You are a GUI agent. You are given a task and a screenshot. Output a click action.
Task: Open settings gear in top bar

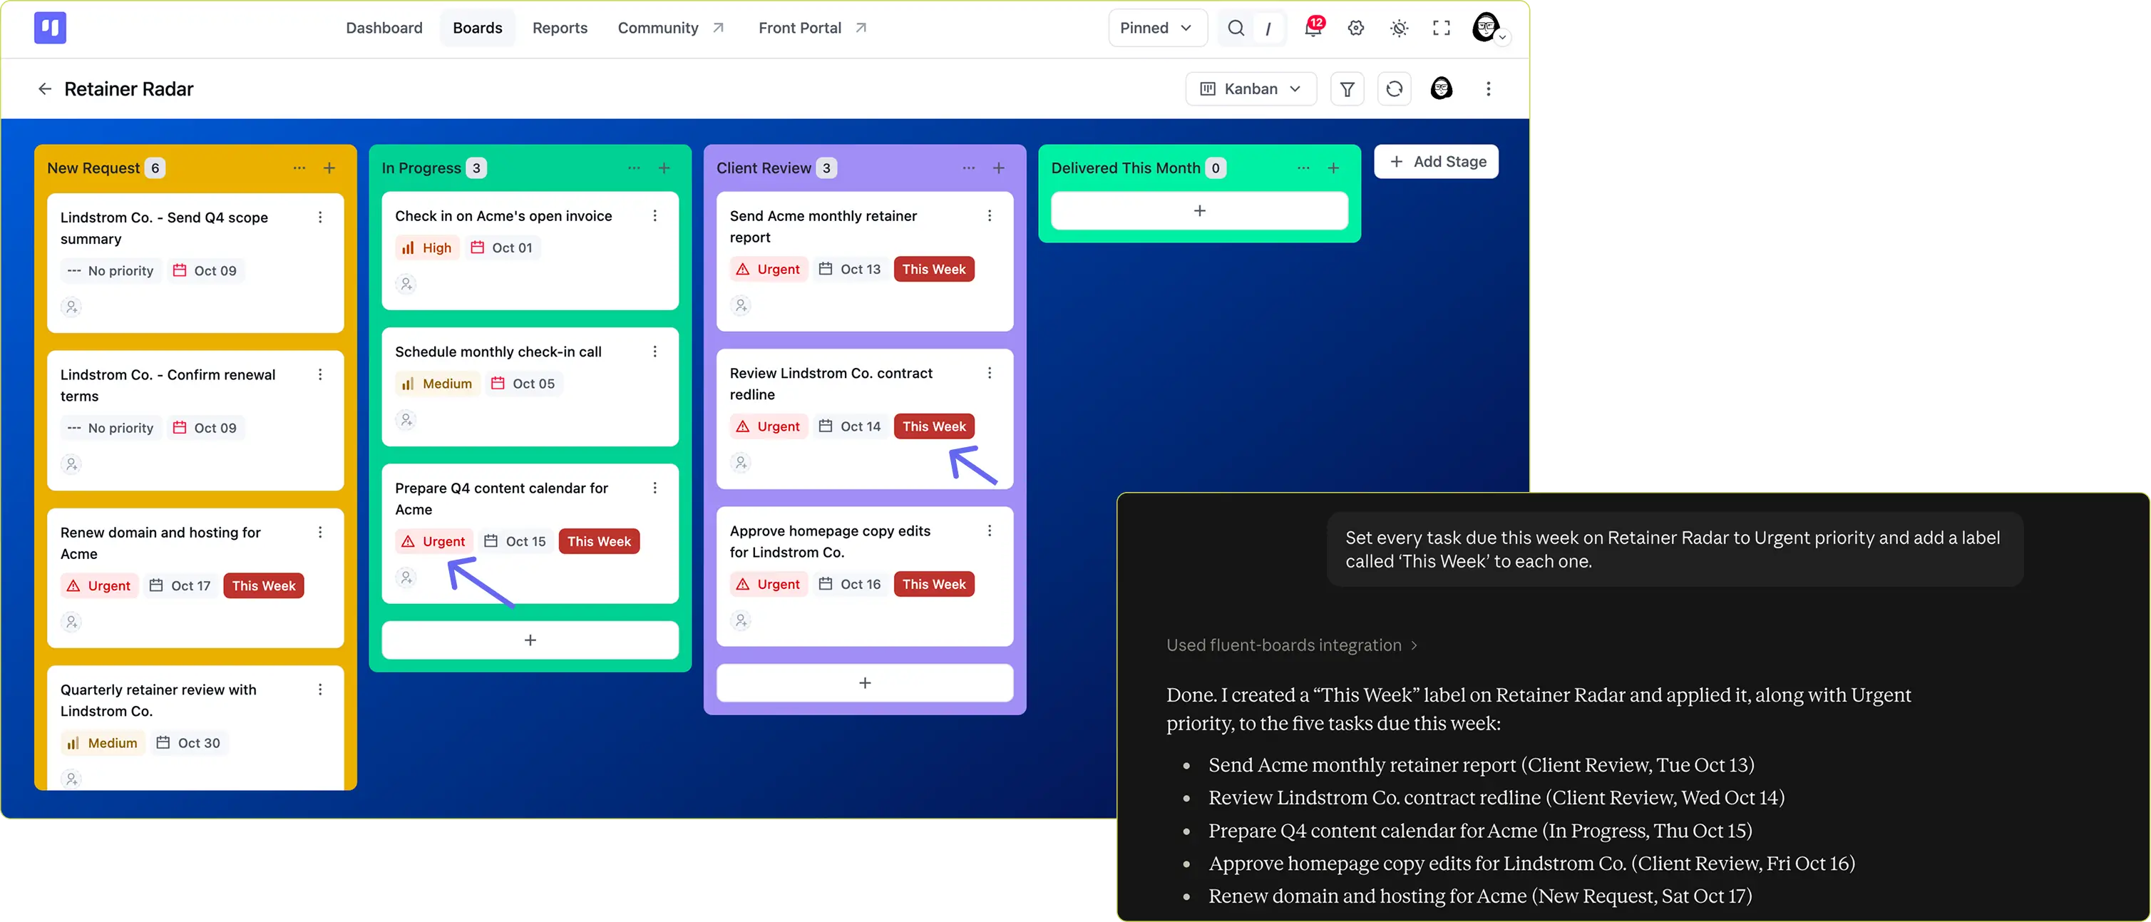coord(1356,29)
